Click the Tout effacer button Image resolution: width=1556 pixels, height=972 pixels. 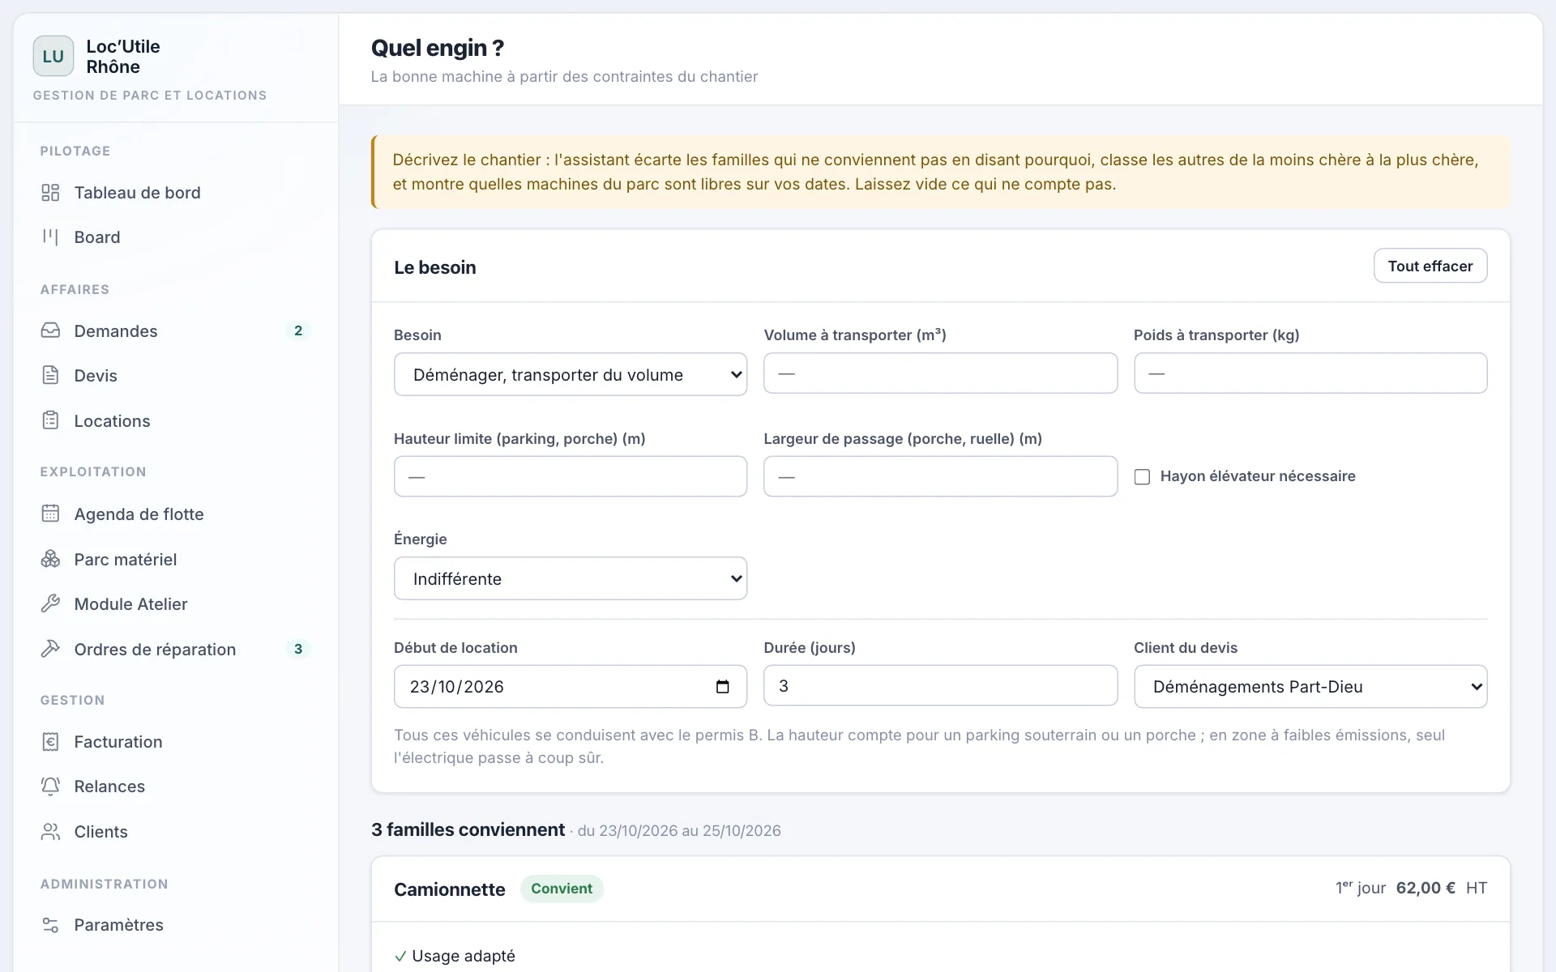(x=1430, y=266)
